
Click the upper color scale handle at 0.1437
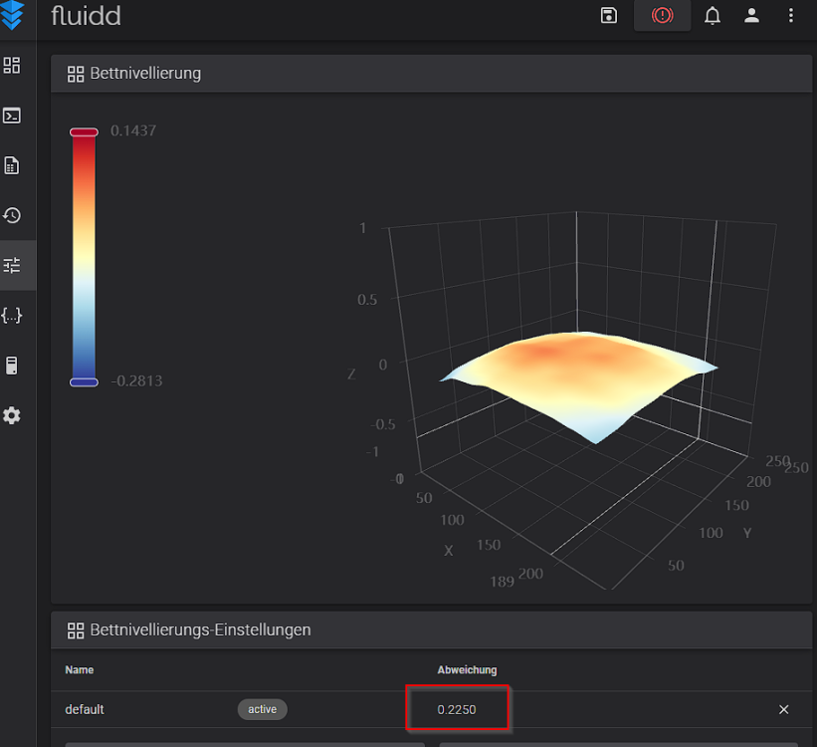point(84,131)
